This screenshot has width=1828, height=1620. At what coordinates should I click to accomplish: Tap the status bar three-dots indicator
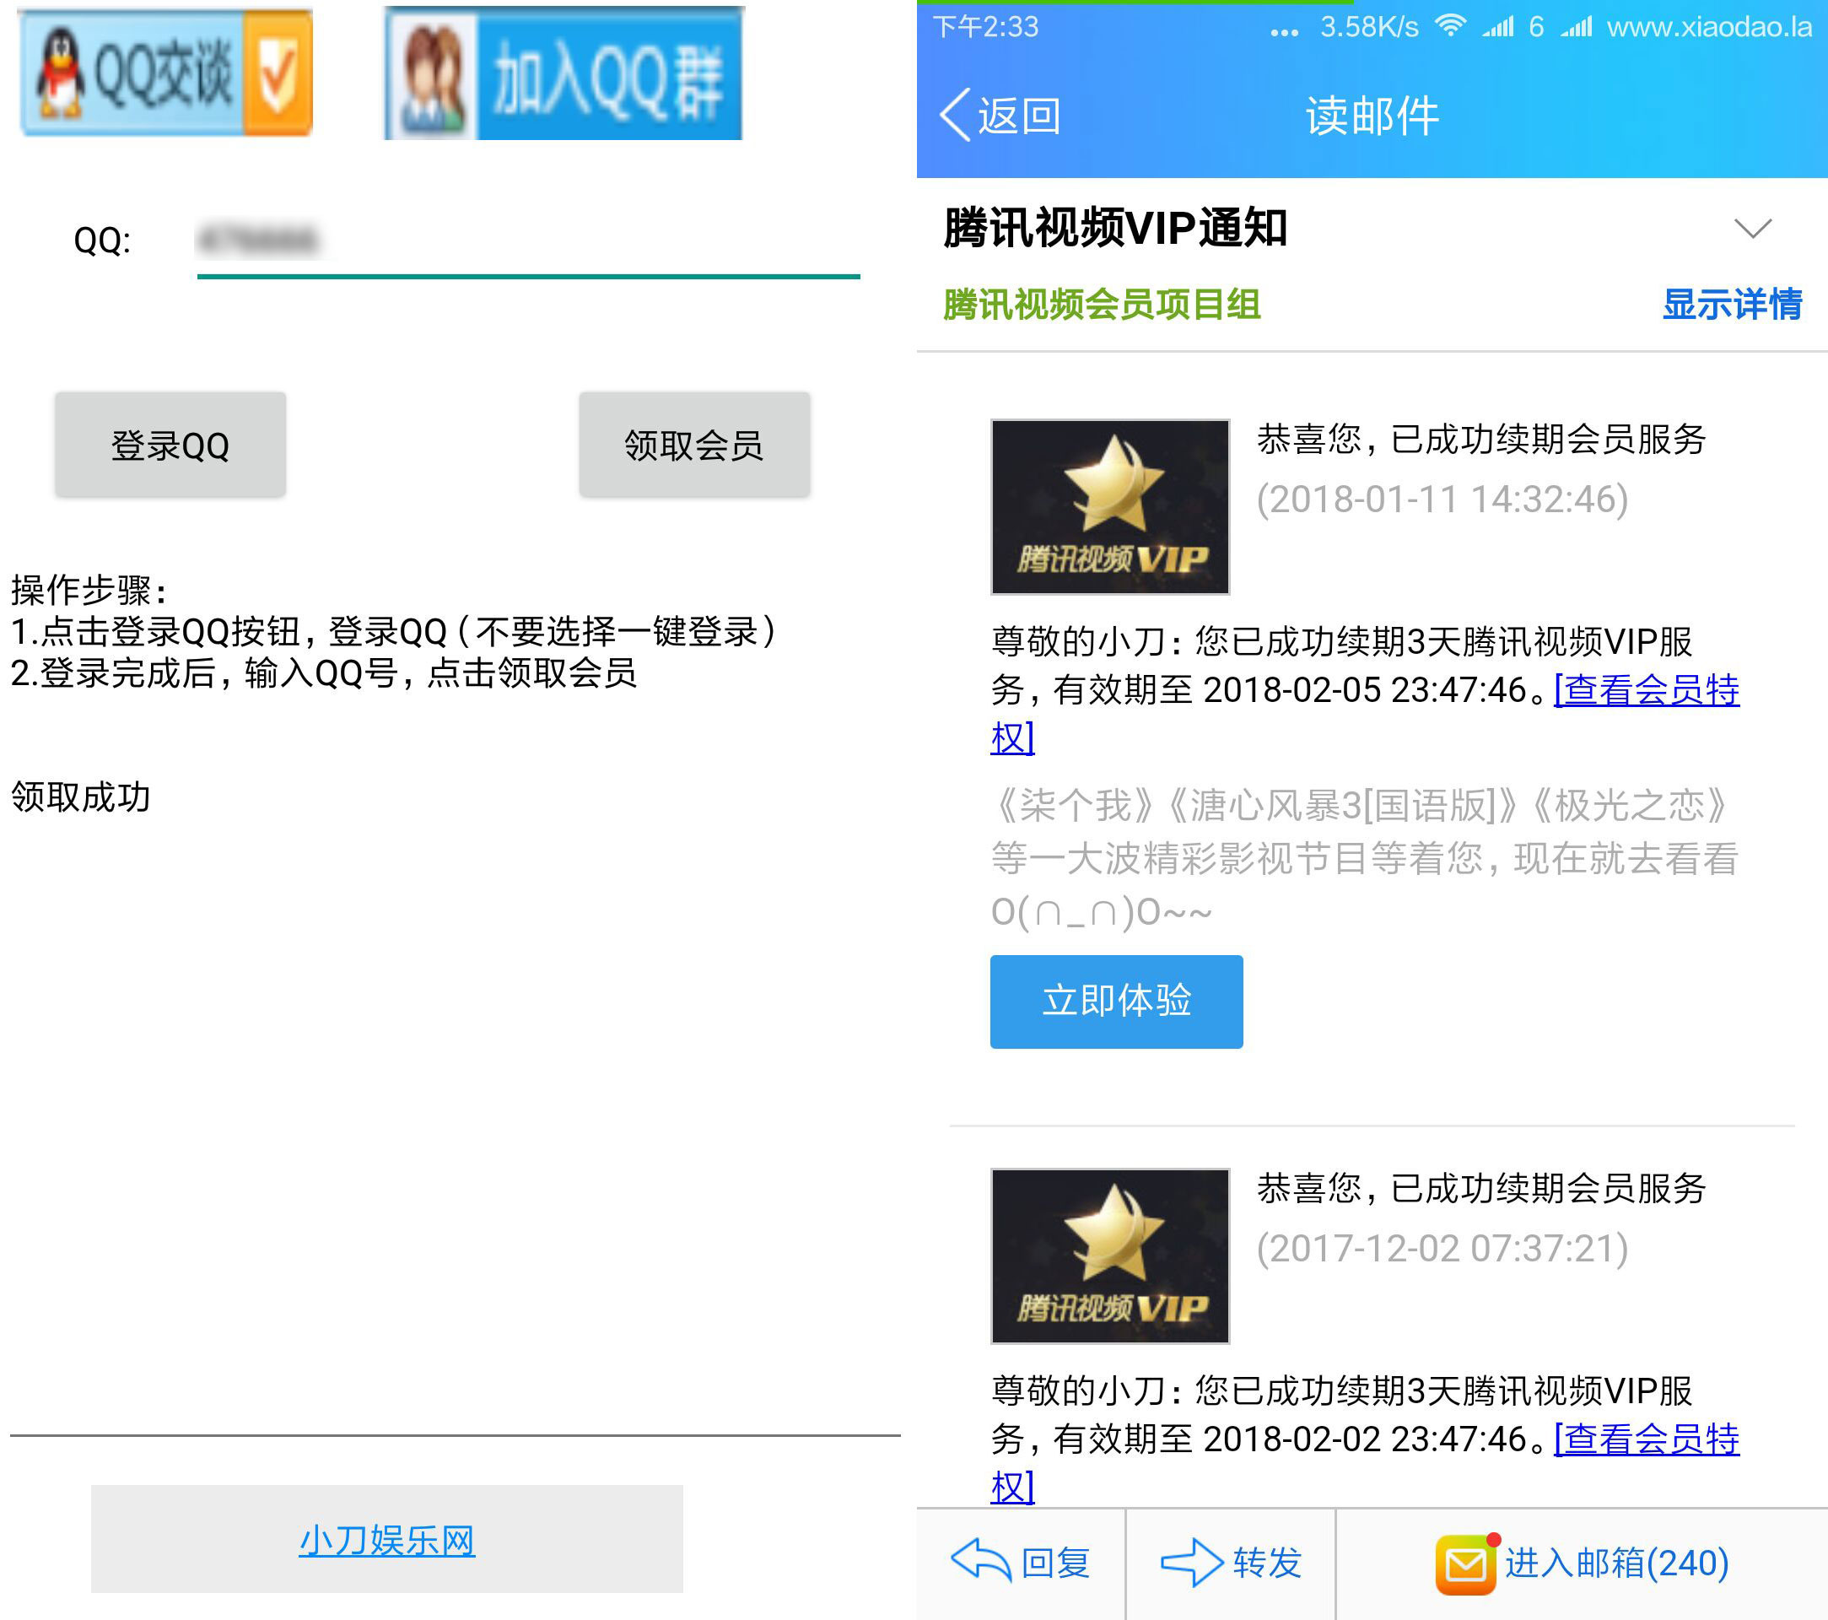pos(1284,32)
